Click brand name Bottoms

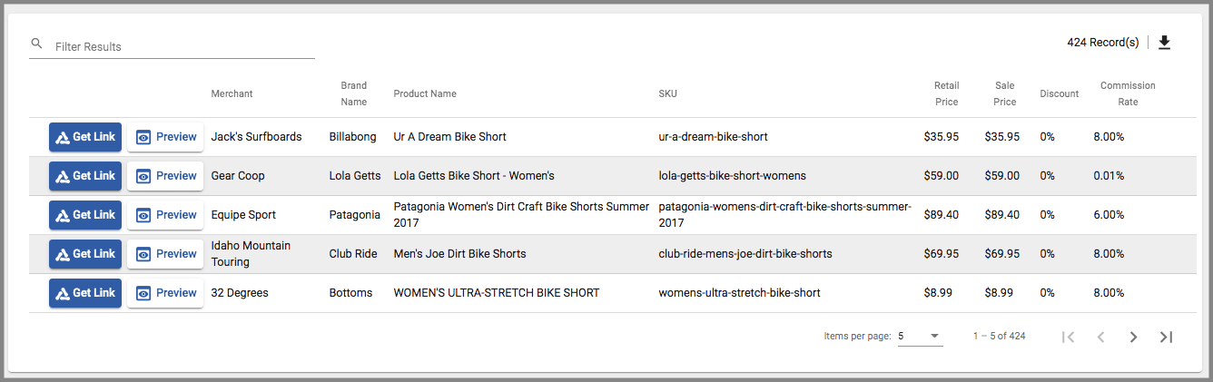pyautogui.click(x=350, y=293)
